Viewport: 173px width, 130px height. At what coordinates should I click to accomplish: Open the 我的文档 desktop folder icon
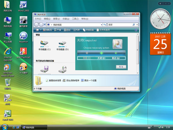(7, 6)
